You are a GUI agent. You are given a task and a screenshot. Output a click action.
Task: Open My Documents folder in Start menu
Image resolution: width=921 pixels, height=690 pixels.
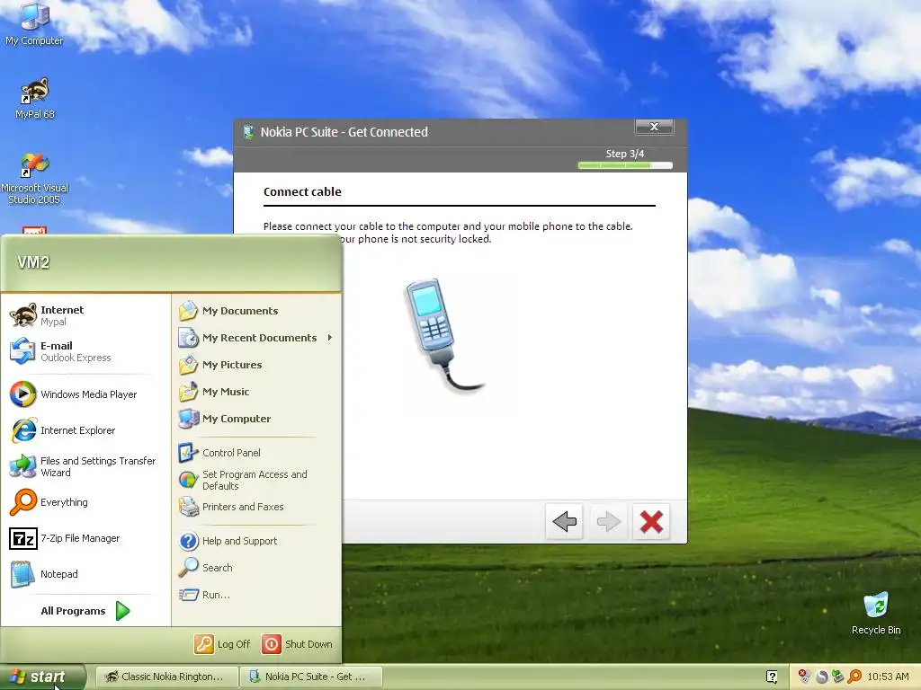point(256,310)
